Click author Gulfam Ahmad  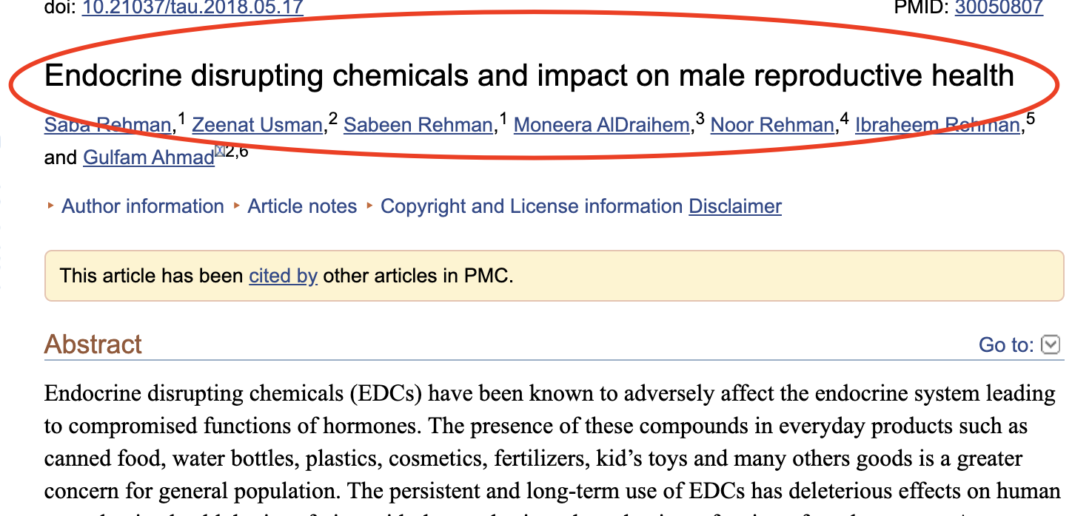149,157
